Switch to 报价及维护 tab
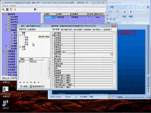Screen dimensions: 151x113 [78, 30]
